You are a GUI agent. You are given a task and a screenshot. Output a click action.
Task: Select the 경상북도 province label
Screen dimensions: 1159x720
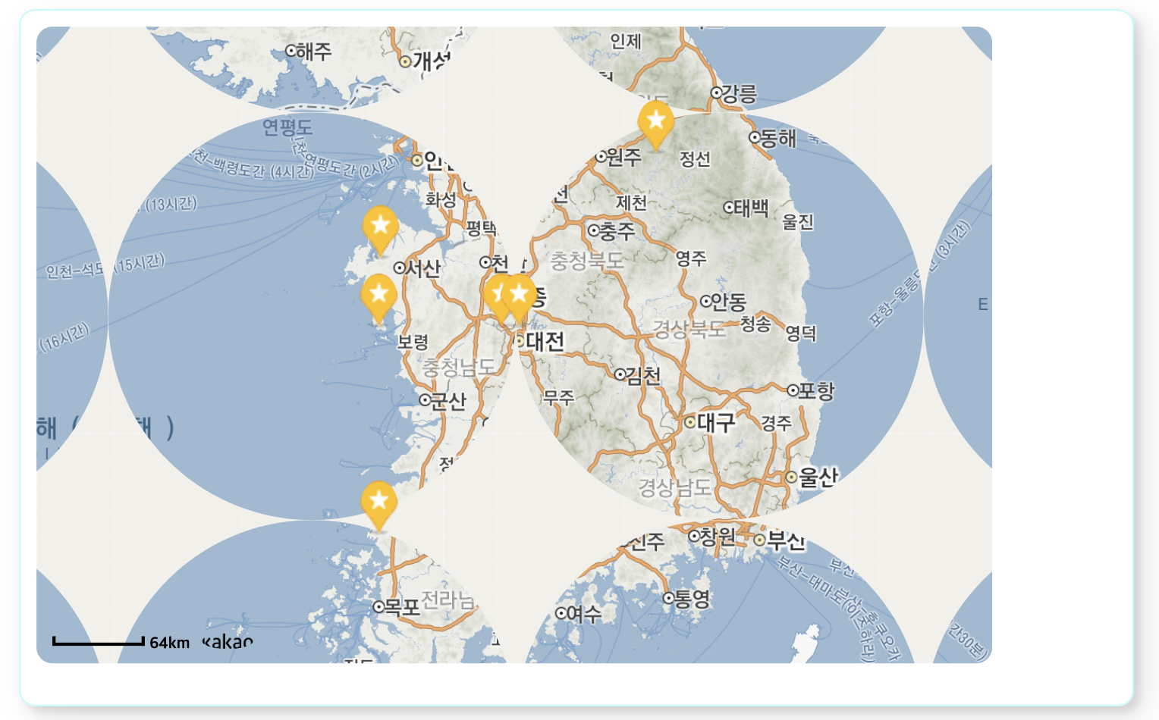coord(689,330)
